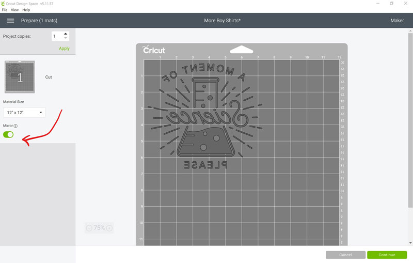This screenshot has width=413, height=263.
Task: Click the Cut label beside mat thumbnail
Action: pos(49,77)
